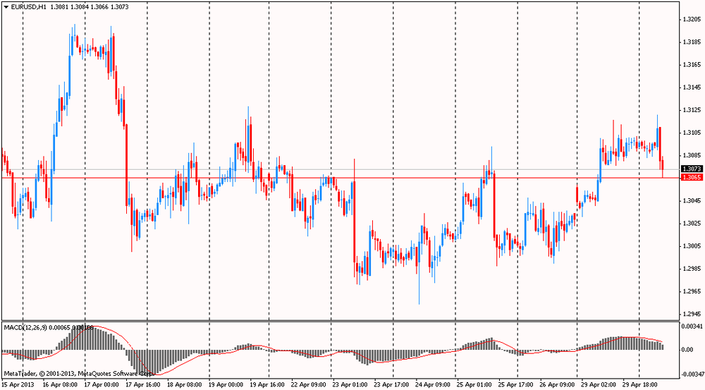This screenshot has width=705, height=390.
Task: Click the 18 Apr 08:00 time label
Action: [x=184, y=384]
